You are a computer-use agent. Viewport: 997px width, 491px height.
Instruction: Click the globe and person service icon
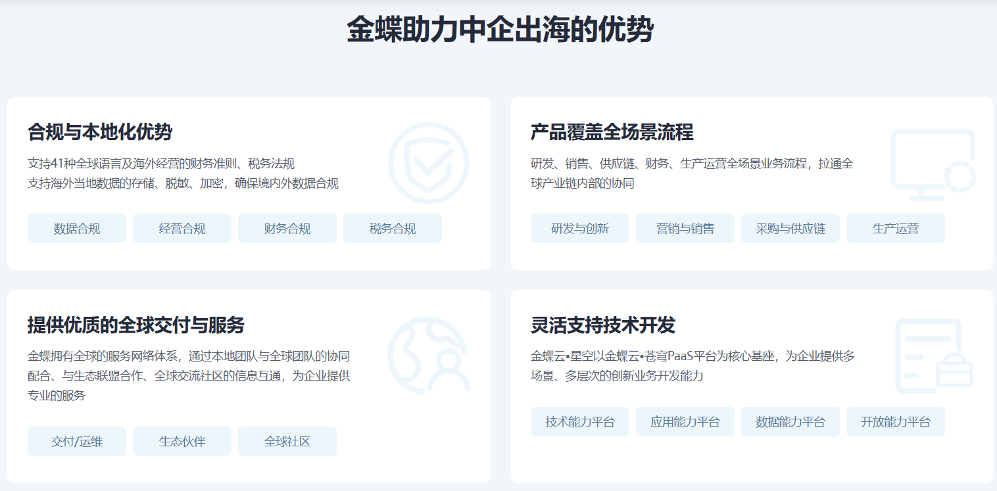coord(429,354)
